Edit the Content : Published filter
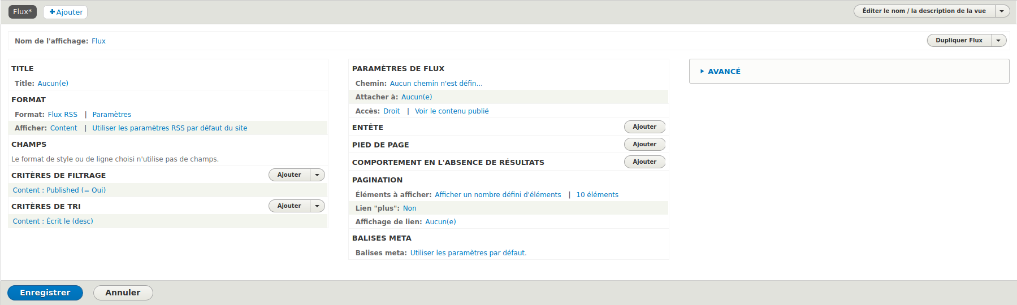The width and height of the screenshot is (1017, 305). 59,190
